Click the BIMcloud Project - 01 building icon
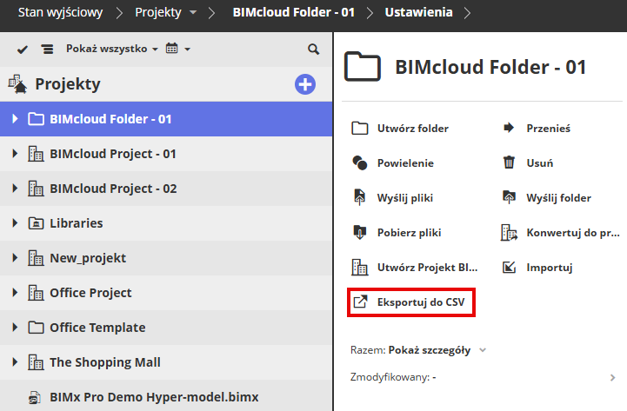 pos(36,154)
